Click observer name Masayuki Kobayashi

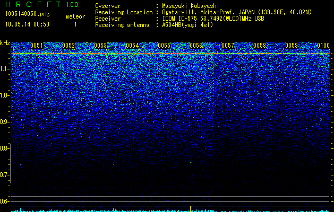[x=191, y=6]
